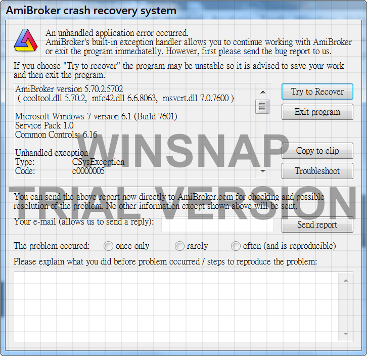This screenshot has height=356, width=367.
Task: Copy crash report with Copy to clip
Action: tap(317, 151)
